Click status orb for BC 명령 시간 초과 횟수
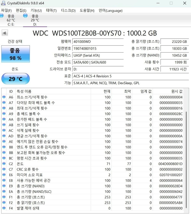 coord(4,158)
